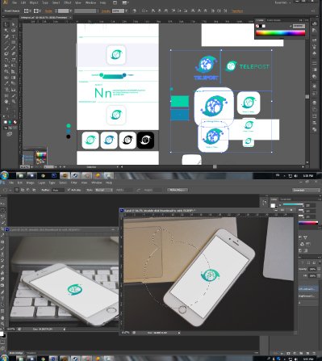This screenshot has width=322, height=361.
Task: Click Add to selection mode in Photoshop
Action: 23,190
